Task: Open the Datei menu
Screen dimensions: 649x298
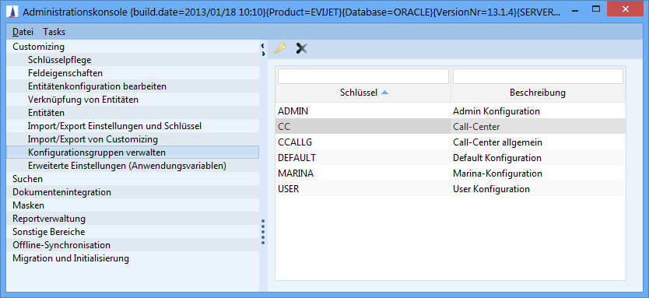Action: click(23, 32)
